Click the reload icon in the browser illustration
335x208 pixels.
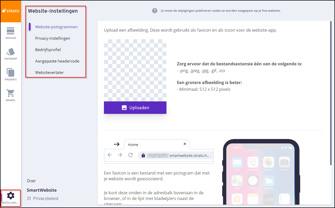[131, 155]
